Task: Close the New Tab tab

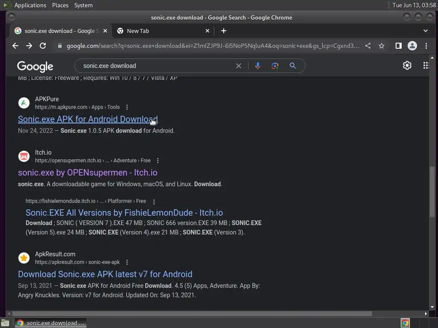Action: [x=207, y=31]
